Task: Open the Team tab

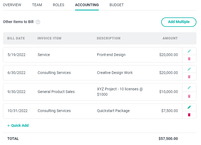Action: [37, 5]
